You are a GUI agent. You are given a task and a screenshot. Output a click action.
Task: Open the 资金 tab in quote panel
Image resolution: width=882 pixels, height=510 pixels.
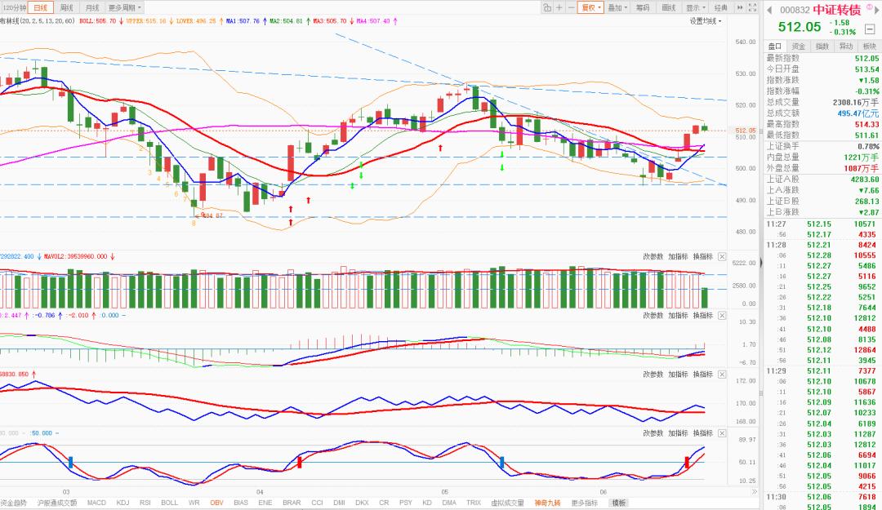tap(798, 47)
